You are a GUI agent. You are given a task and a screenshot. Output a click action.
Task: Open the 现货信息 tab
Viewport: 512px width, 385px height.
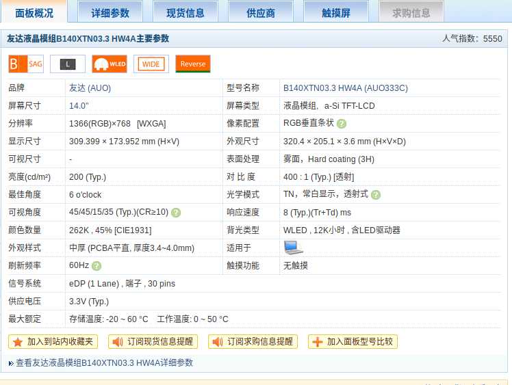[185, 12]
